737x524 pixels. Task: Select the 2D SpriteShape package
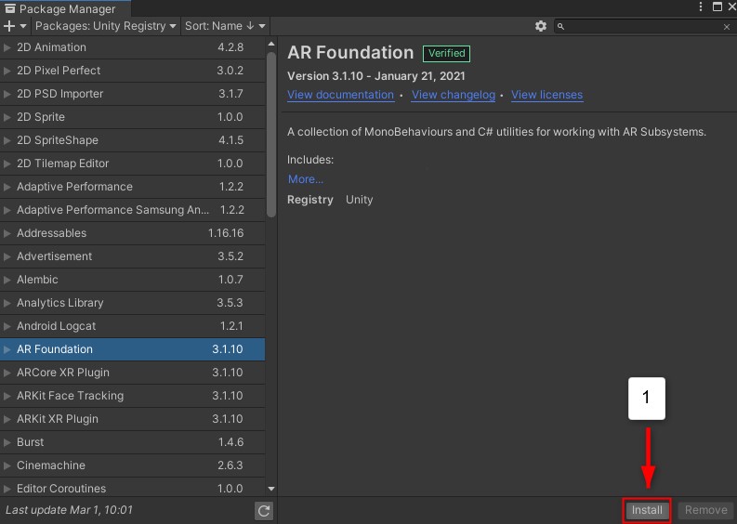pos(133,140)
